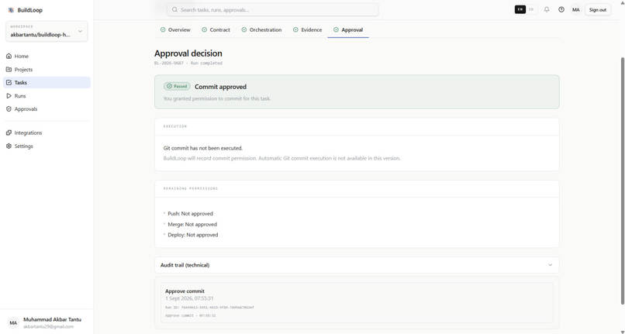Select the Approval tab
Viewport: 625px width, 334px height.
[x=348, y=30]
